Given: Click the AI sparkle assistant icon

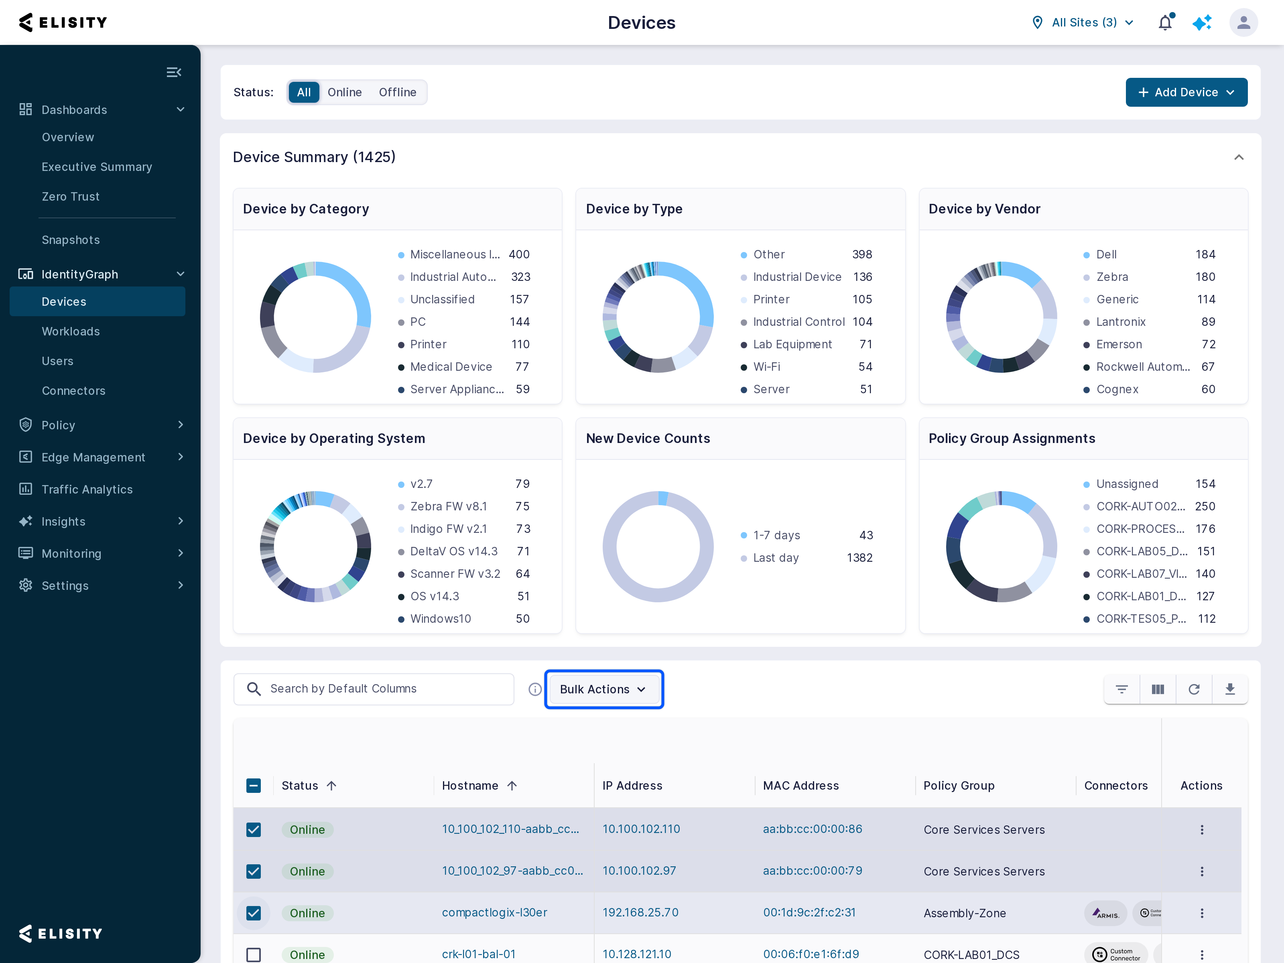Looking at the screenshot, I should (1202, 22).
